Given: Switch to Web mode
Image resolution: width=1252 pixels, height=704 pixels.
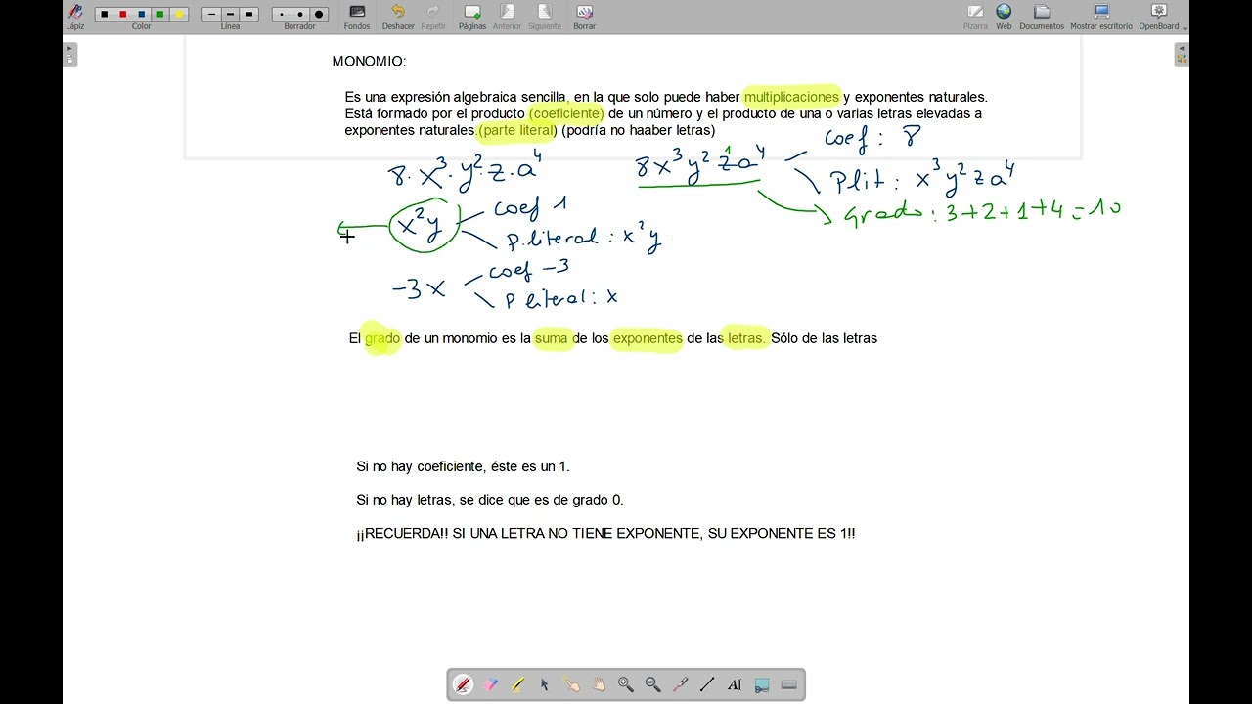Looking at the screenshot, I should (1004, 16).
